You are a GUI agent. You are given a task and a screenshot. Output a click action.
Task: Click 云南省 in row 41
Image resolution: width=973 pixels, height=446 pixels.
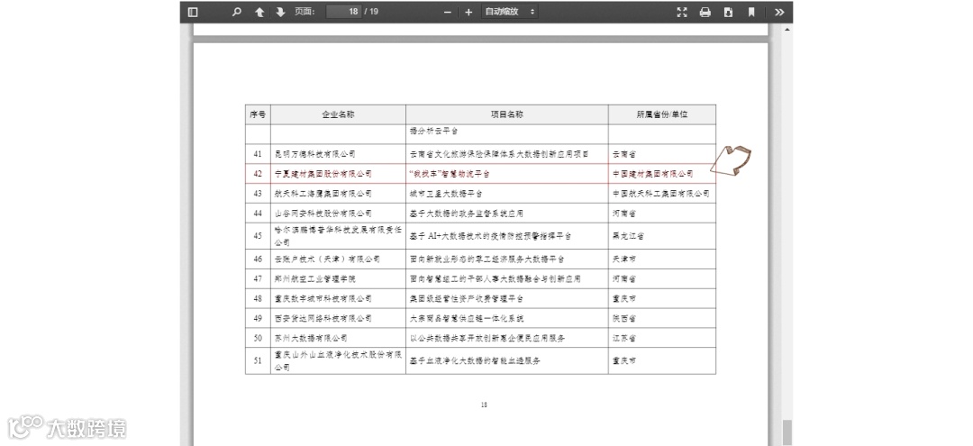click(x=623, y=154)
